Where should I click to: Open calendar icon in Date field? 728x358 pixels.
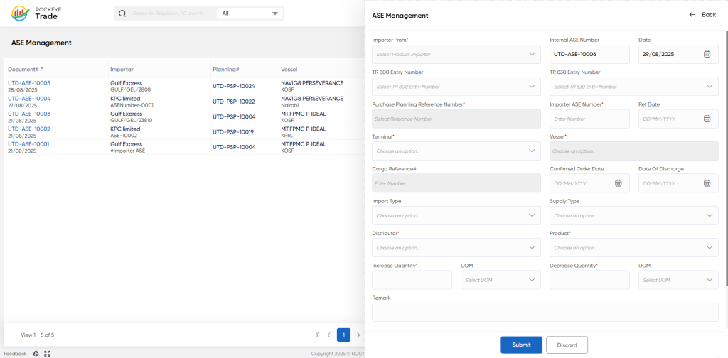707,54
